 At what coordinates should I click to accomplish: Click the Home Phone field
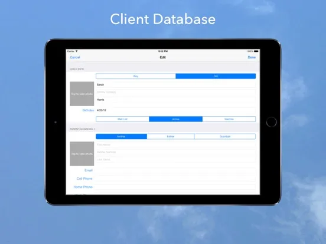(x=175, y=187)
